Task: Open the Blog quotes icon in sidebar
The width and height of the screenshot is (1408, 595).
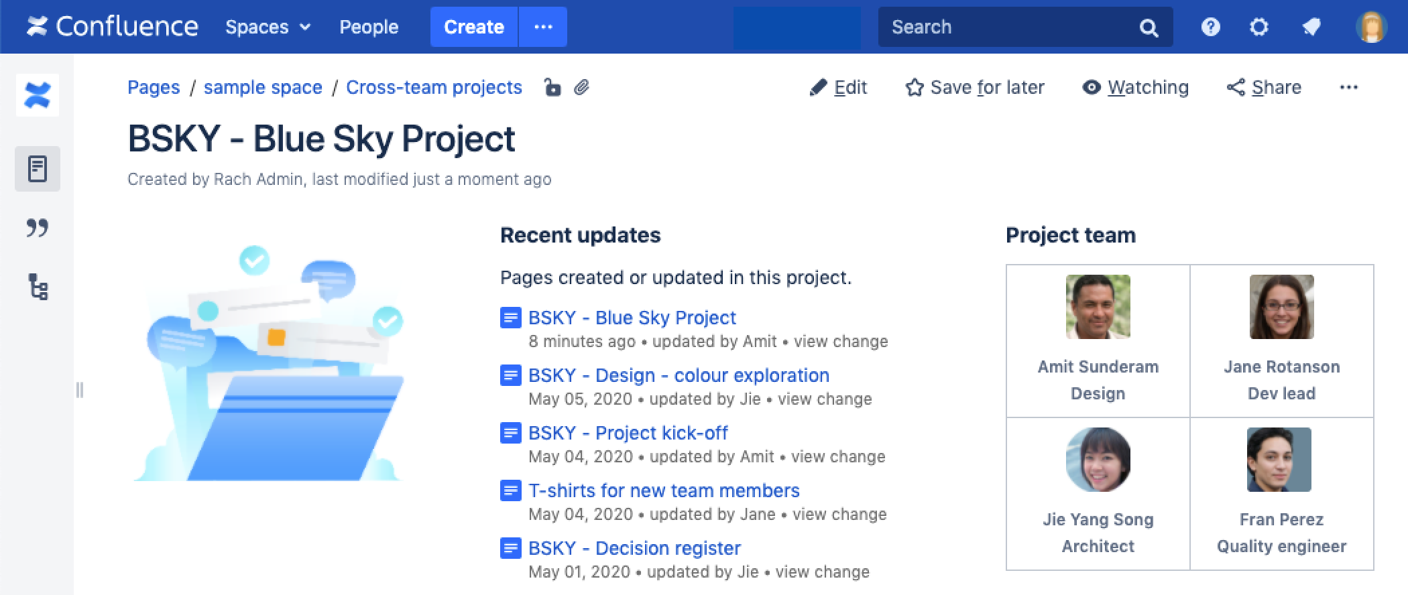Action: [x=38, y=228]
